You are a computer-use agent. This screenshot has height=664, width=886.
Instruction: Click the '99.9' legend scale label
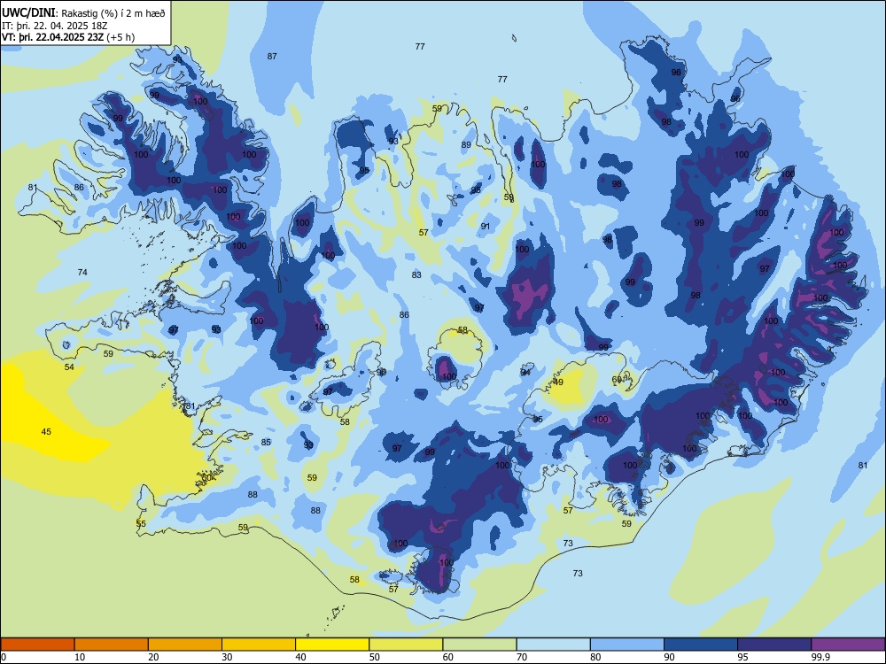(820, 657)
